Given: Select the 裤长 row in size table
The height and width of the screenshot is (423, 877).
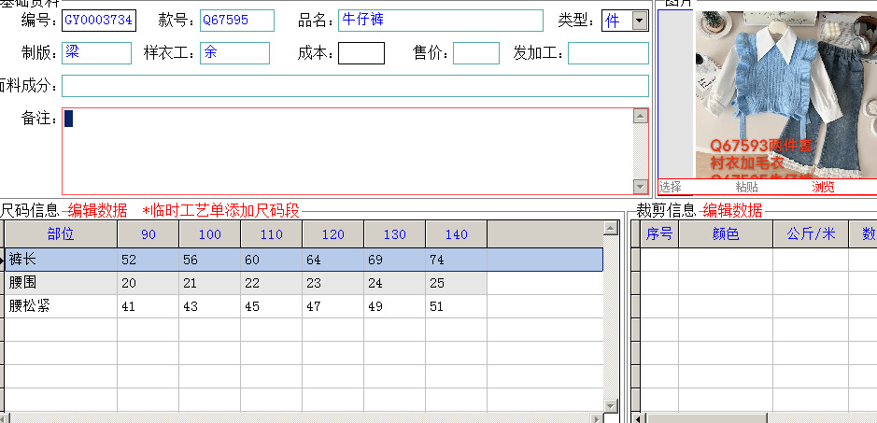Looking at the screenshot, I should [304, 260].
